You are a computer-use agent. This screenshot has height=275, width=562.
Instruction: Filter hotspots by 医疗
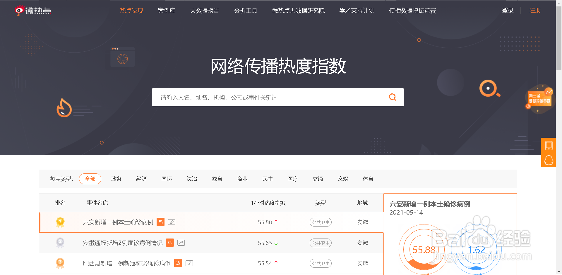pyautogui.click(x=293, y=179)
